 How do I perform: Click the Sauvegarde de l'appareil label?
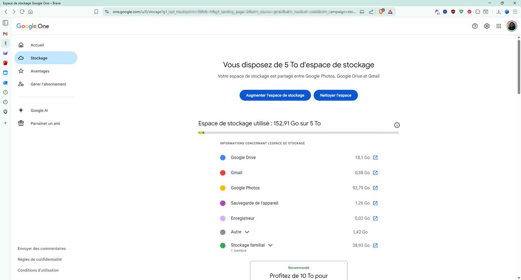254,203
